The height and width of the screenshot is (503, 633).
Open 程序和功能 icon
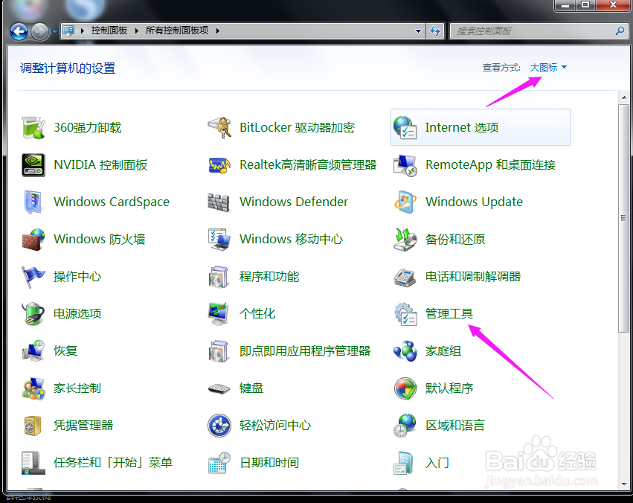pyautogui.click(x=219, y=277)
